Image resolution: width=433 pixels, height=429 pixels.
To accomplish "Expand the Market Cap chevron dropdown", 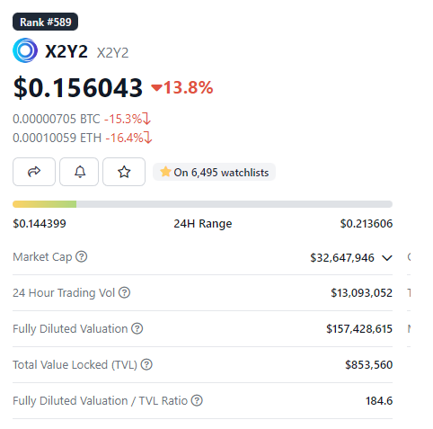I will click(x=387, y=258).
